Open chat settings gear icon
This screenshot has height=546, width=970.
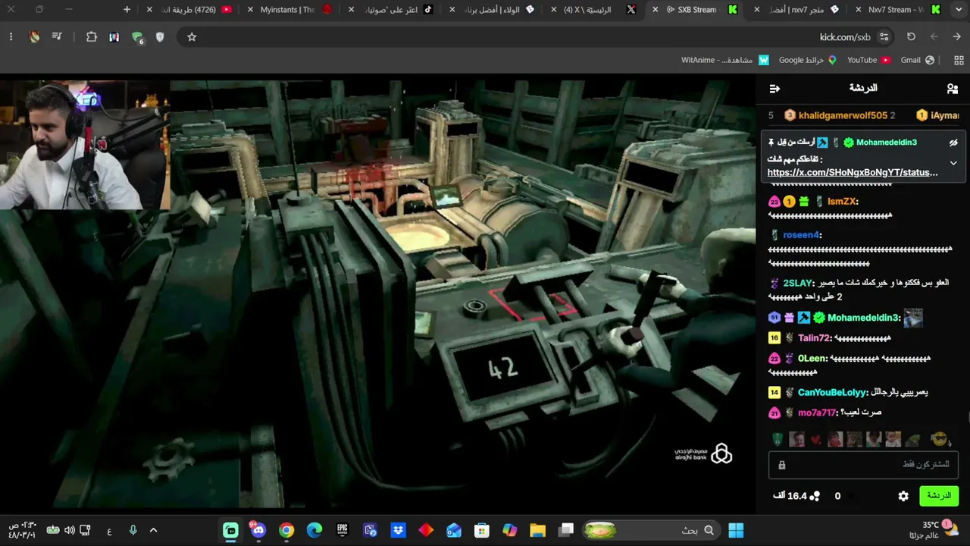pos(903,496)
